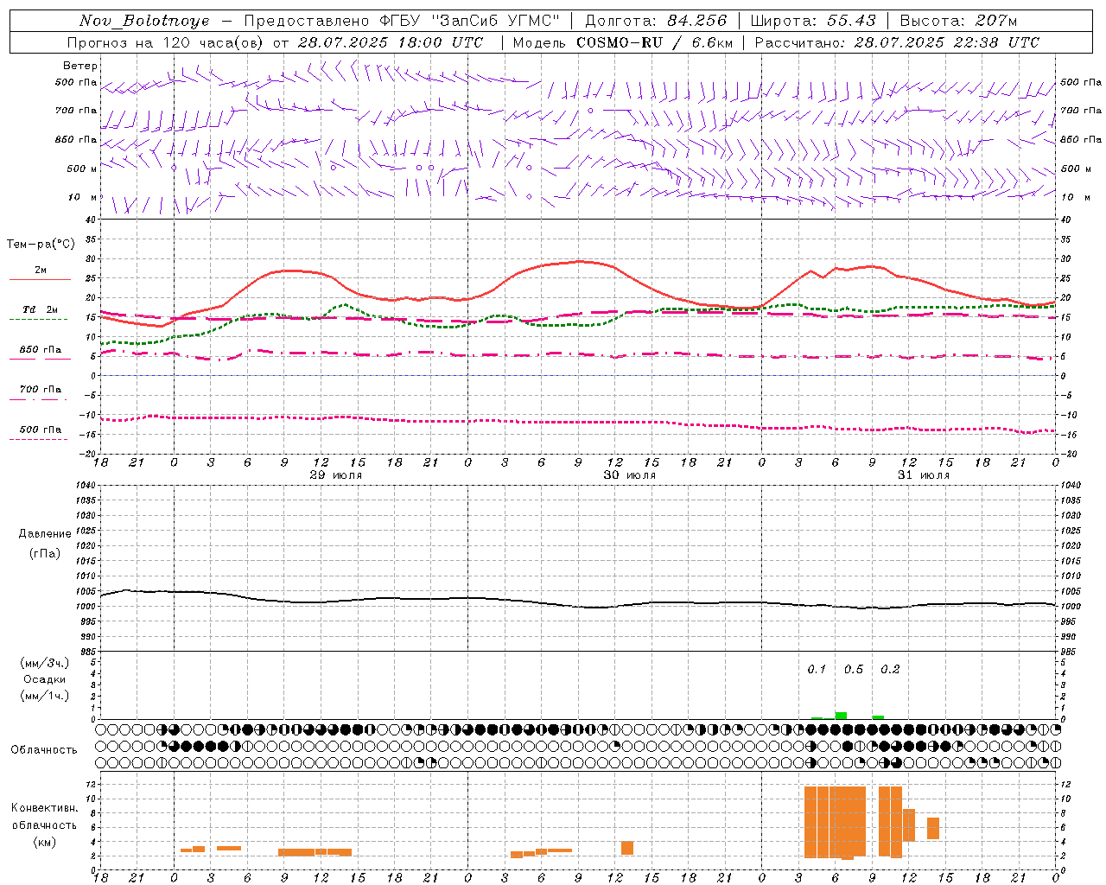Click the 'Конвективн.' convective cloud label
The image size is (1106, 885).
point(45,808)
